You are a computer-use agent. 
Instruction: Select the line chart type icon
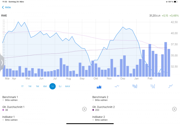point(117,86)
